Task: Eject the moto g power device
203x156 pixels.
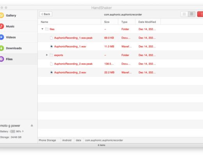Action: coord(32,126)
